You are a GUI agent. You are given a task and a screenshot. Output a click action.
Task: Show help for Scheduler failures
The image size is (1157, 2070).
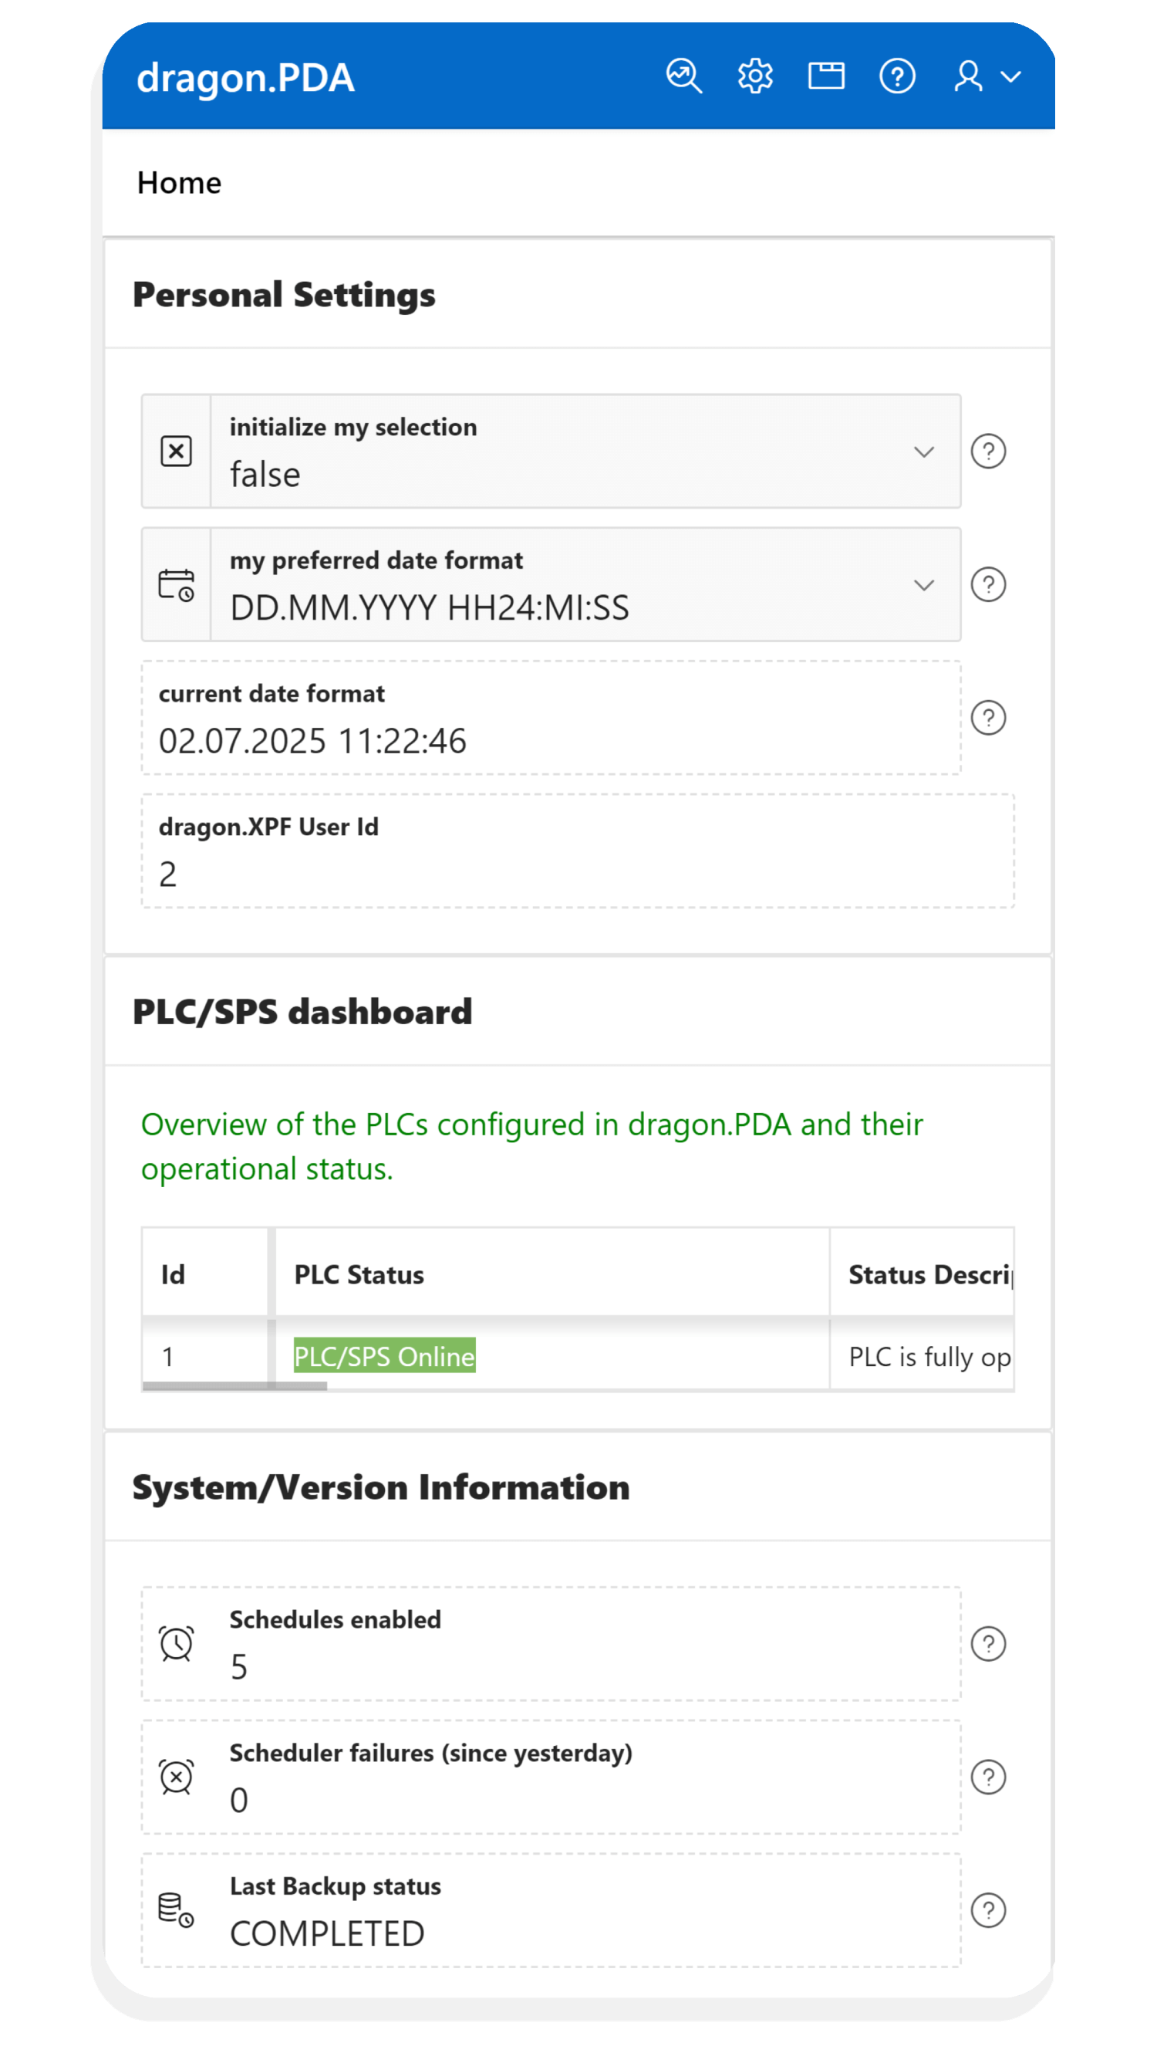point(987,1777)
